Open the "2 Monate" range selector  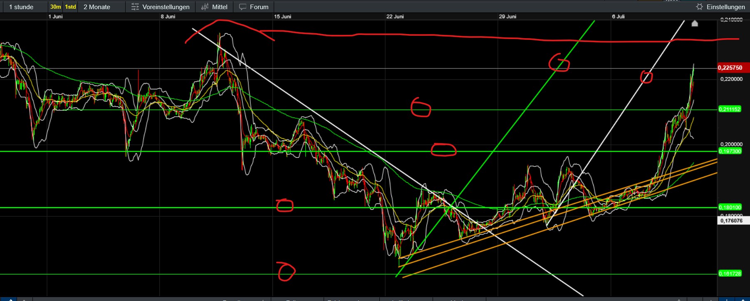pos(97,7)
